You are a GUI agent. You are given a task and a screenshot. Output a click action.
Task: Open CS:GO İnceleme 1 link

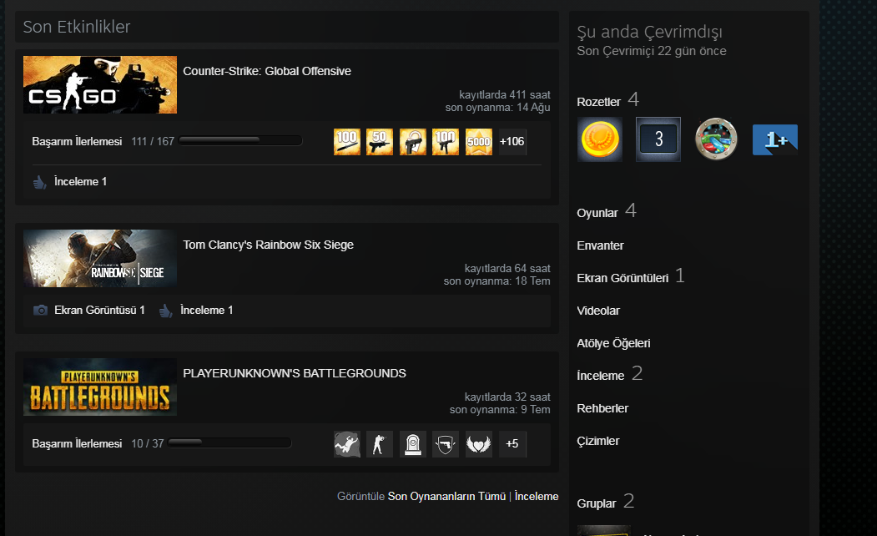pos(80,181)
